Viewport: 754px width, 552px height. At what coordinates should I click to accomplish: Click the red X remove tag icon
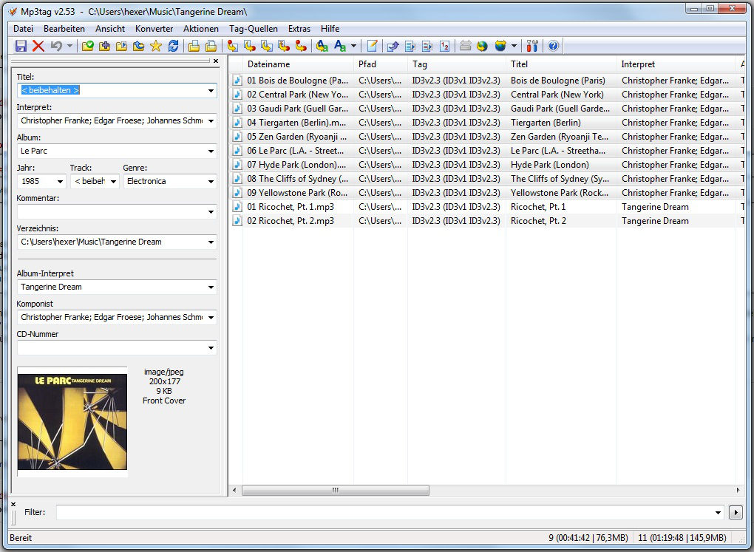pyautogui.click(x=38, y=46)
